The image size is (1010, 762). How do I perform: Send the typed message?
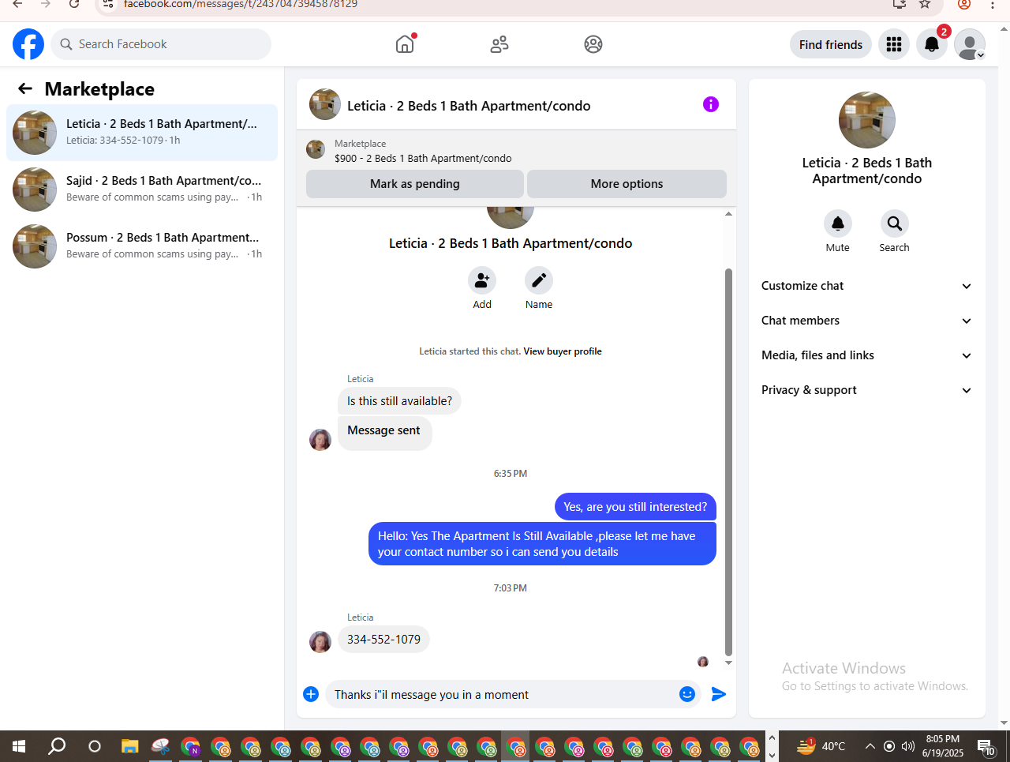click(x=719, y=694)
